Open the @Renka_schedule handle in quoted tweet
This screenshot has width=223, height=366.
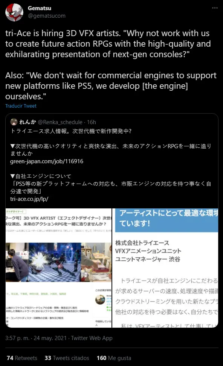(x=60, y=122)
